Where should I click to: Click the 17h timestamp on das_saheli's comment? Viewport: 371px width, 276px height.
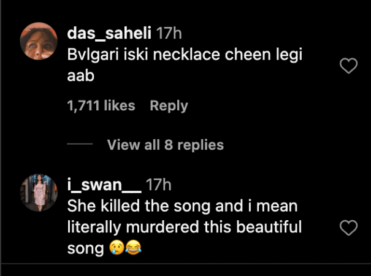pos(169,33)
